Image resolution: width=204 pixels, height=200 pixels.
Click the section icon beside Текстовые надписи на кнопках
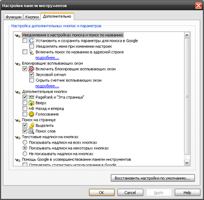pyautogui.click(x=17, y=137)
